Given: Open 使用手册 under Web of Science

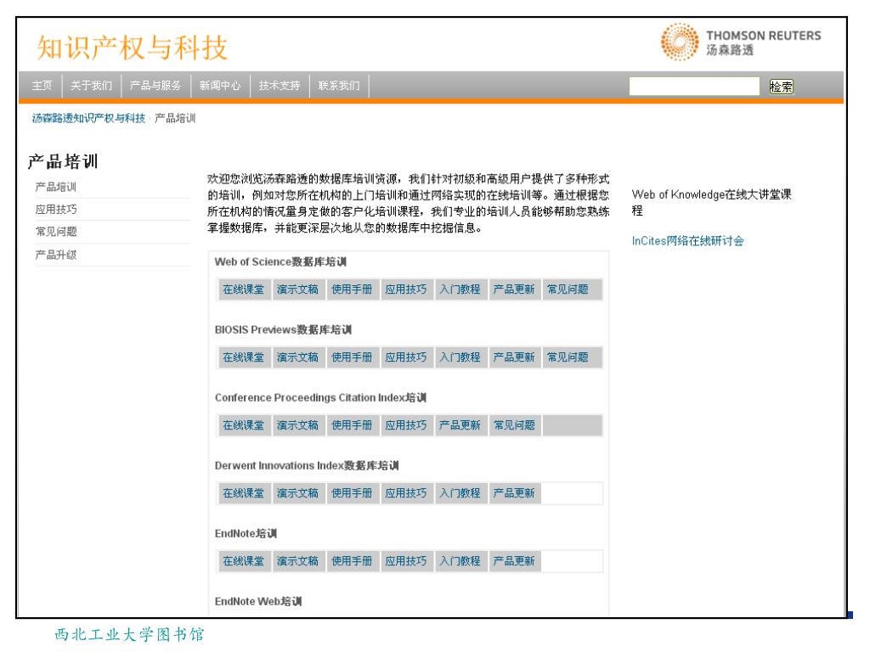Looking at the screenshot, I should coord(352,289).
